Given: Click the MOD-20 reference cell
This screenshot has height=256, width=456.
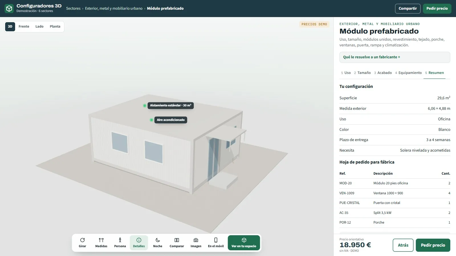Looking at the screenshot, I should click(x=345, y=183).
